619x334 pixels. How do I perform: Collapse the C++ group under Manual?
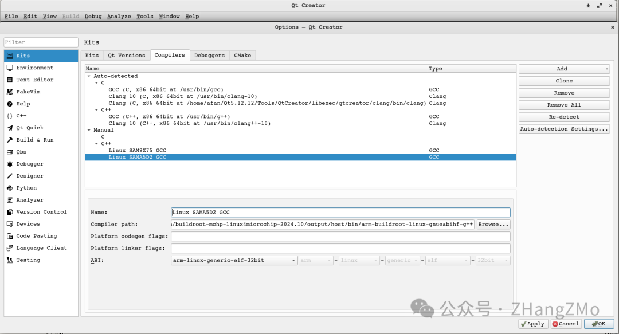96,144
